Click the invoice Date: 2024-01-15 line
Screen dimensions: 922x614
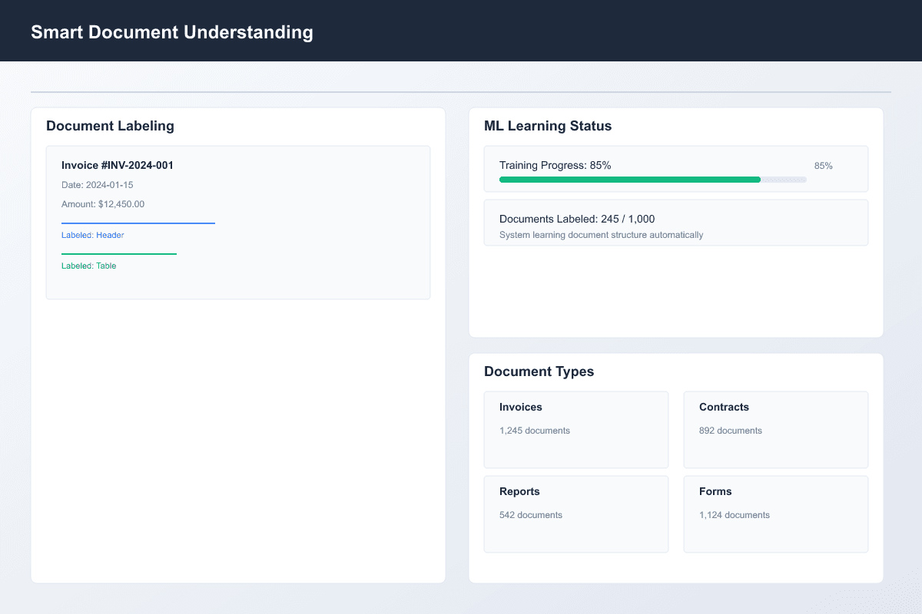(x=98, y=185)
